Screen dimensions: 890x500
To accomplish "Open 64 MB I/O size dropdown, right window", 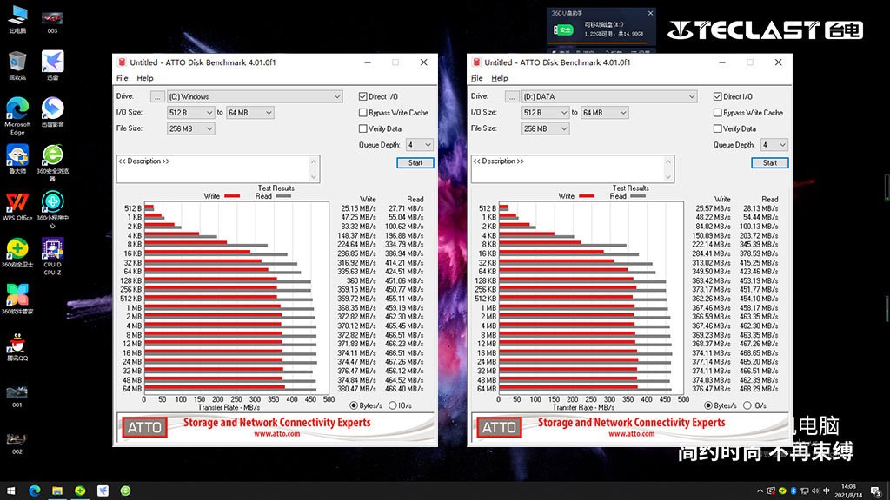I will 605,113.
